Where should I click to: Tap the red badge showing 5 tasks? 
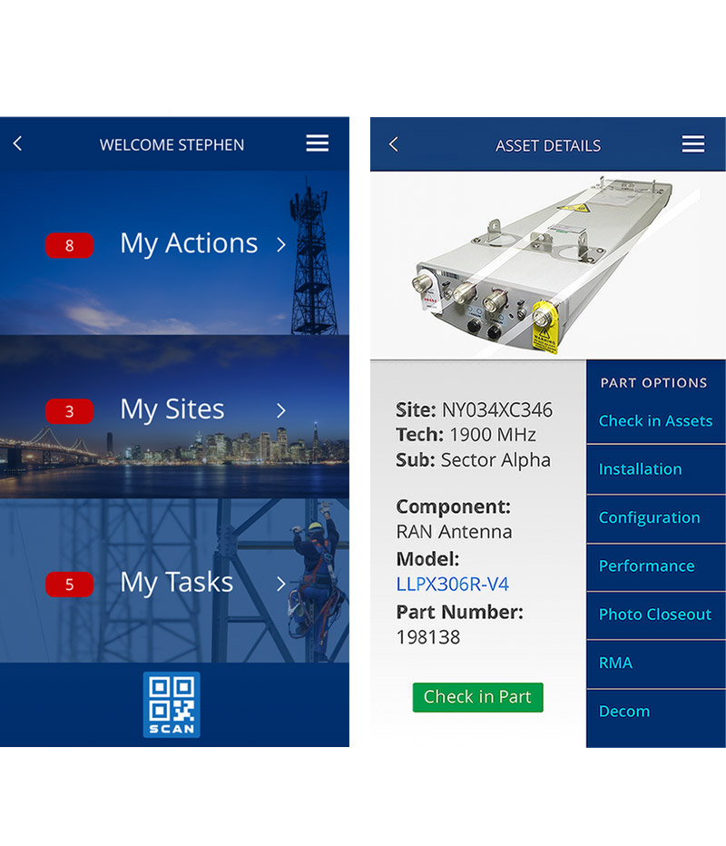coord(70,585)
